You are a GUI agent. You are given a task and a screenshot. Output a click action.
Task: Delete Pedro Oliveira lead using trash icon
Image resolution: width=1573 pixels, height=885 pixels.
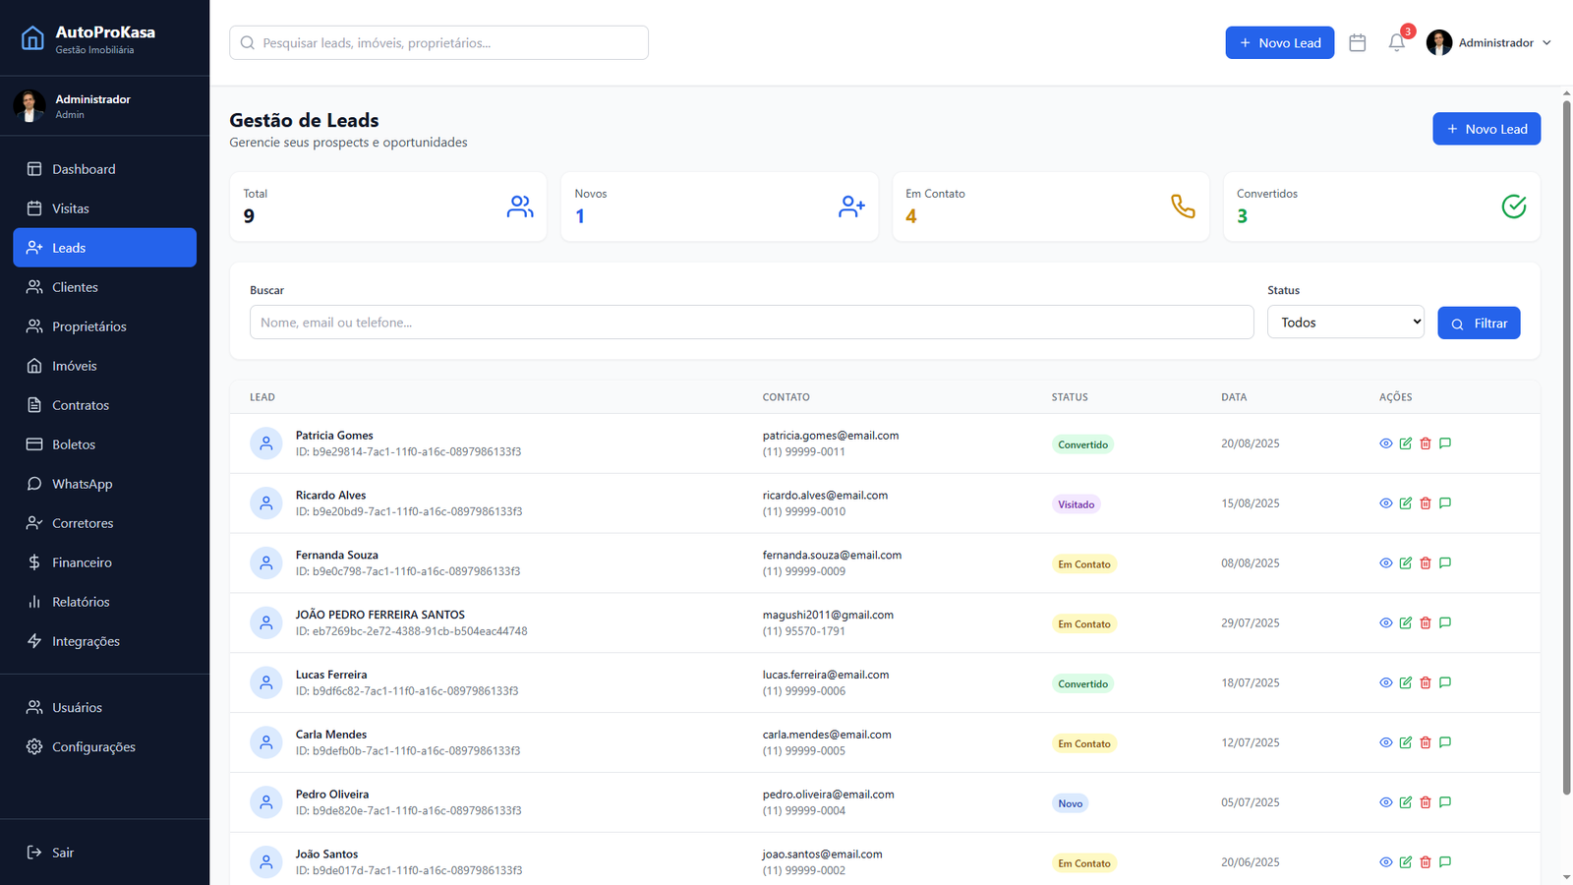pos(1426,802)
